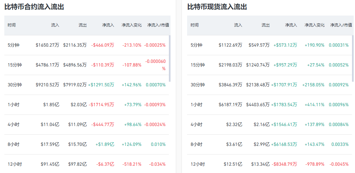The image size is (355, 173).
Task: Click 时间 header in the spot table
Action: (195, 25)
